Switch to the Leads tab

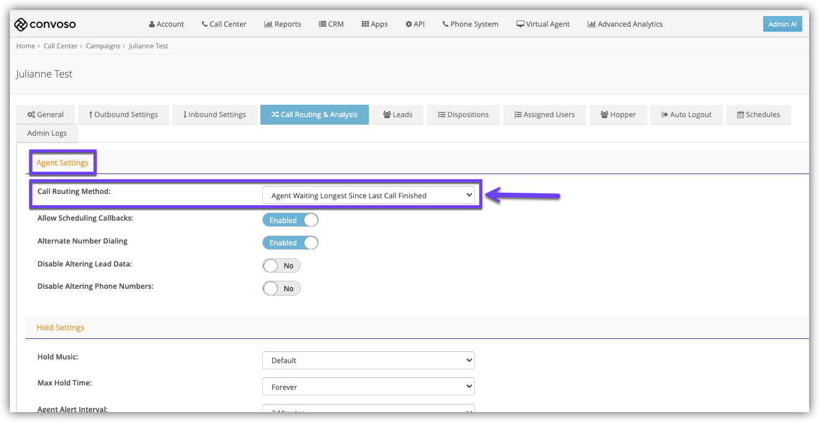point(397,115)
